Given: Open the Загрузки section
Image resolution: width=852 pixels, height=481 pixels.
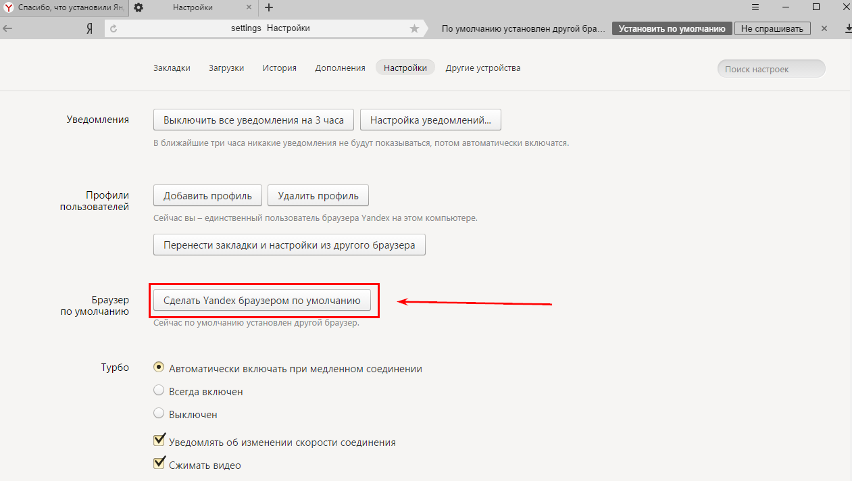Looking at the screenshot, I should point(226,68).
